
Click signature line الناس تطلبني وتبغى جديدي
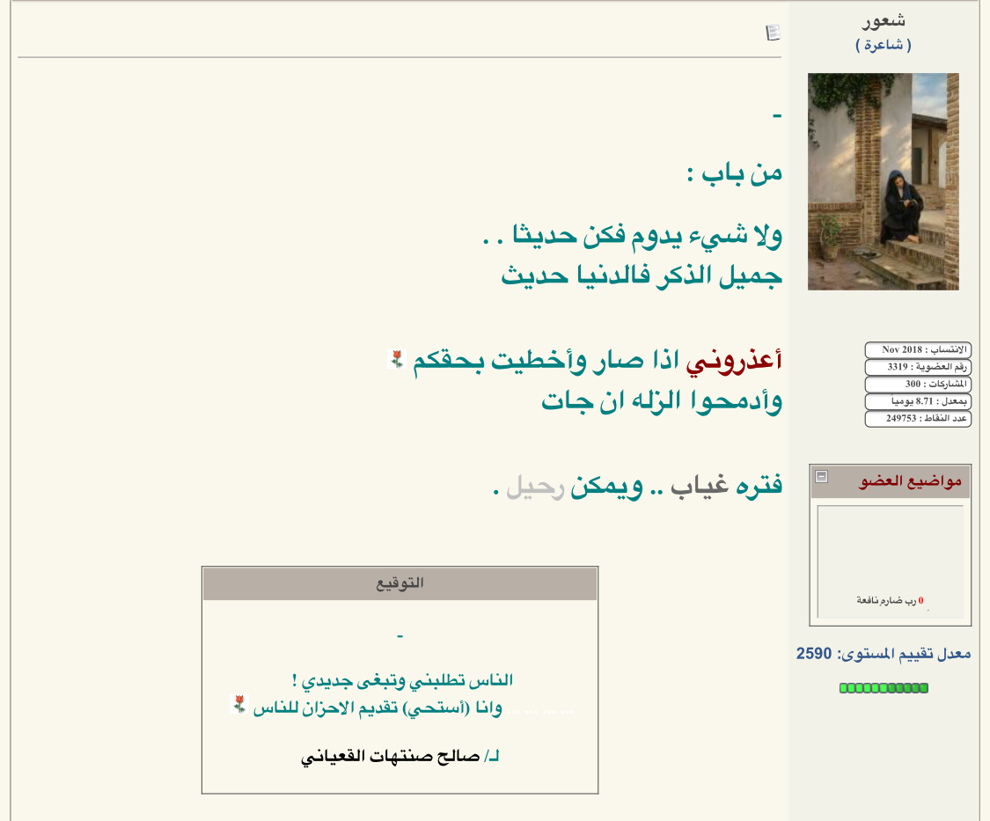point(402,681)
